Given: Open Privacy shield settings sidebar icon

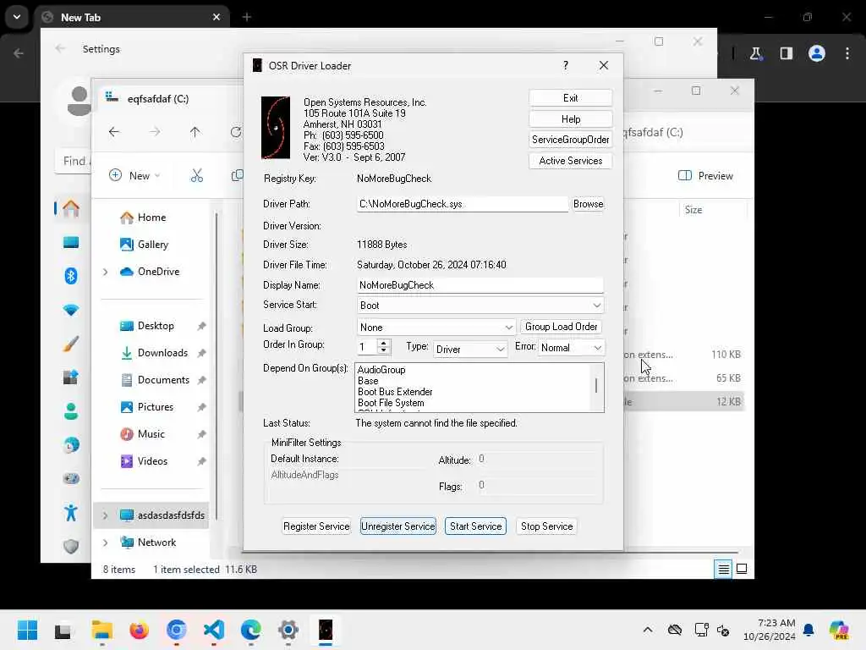Looking at the screenshot, I should (71, 547).
